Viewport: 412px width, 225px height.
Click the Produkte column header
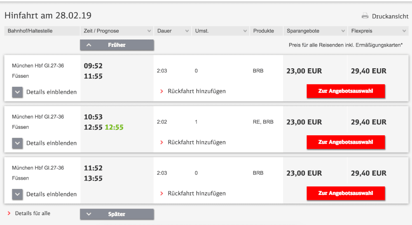click(x=264, y=31)
